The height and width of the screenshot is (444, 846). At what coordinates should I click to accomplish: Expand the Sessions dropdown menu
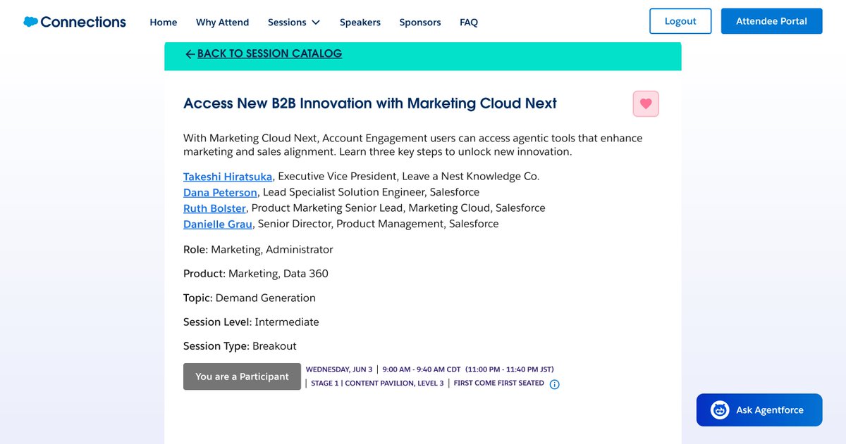294,22
